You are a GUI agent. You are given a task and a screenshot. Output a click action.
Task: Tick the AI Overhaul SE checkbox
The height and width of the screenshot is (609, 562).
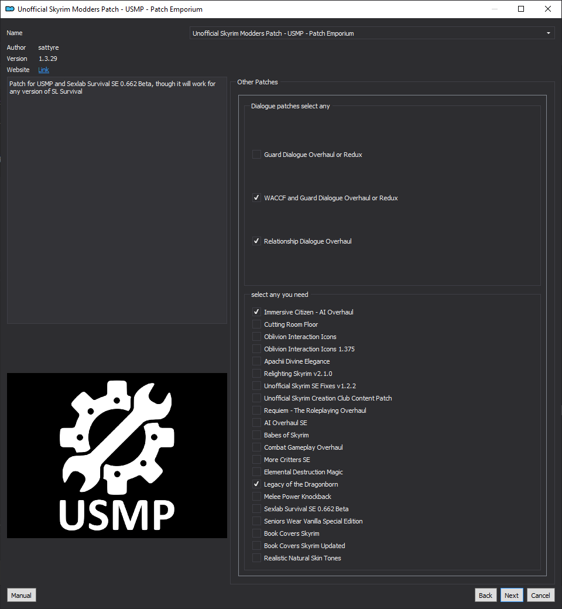tap(256, 423)
